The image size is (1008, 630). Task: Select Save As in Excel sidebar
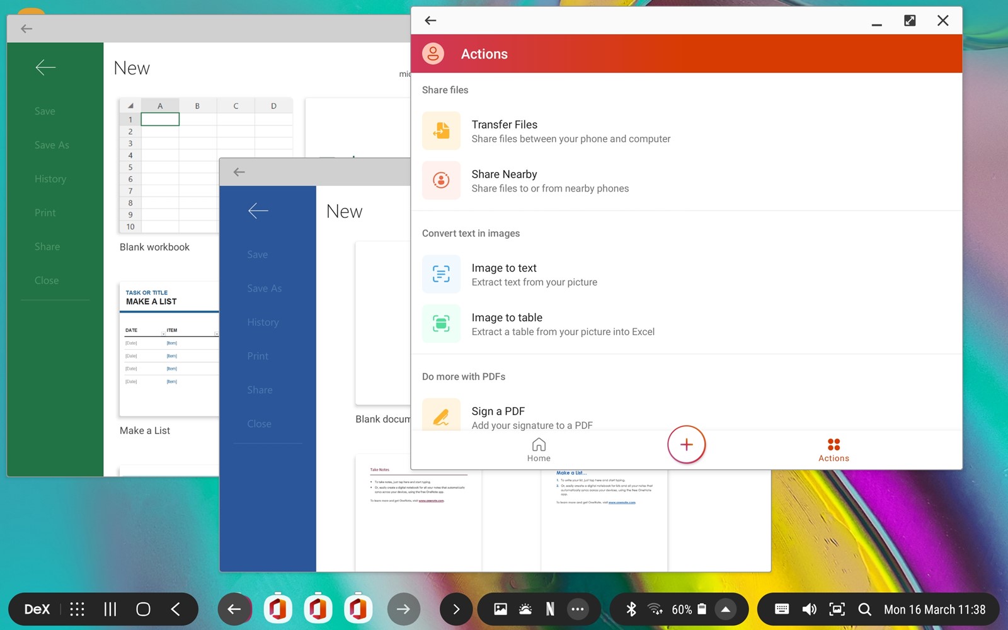[x=52, y=145]
